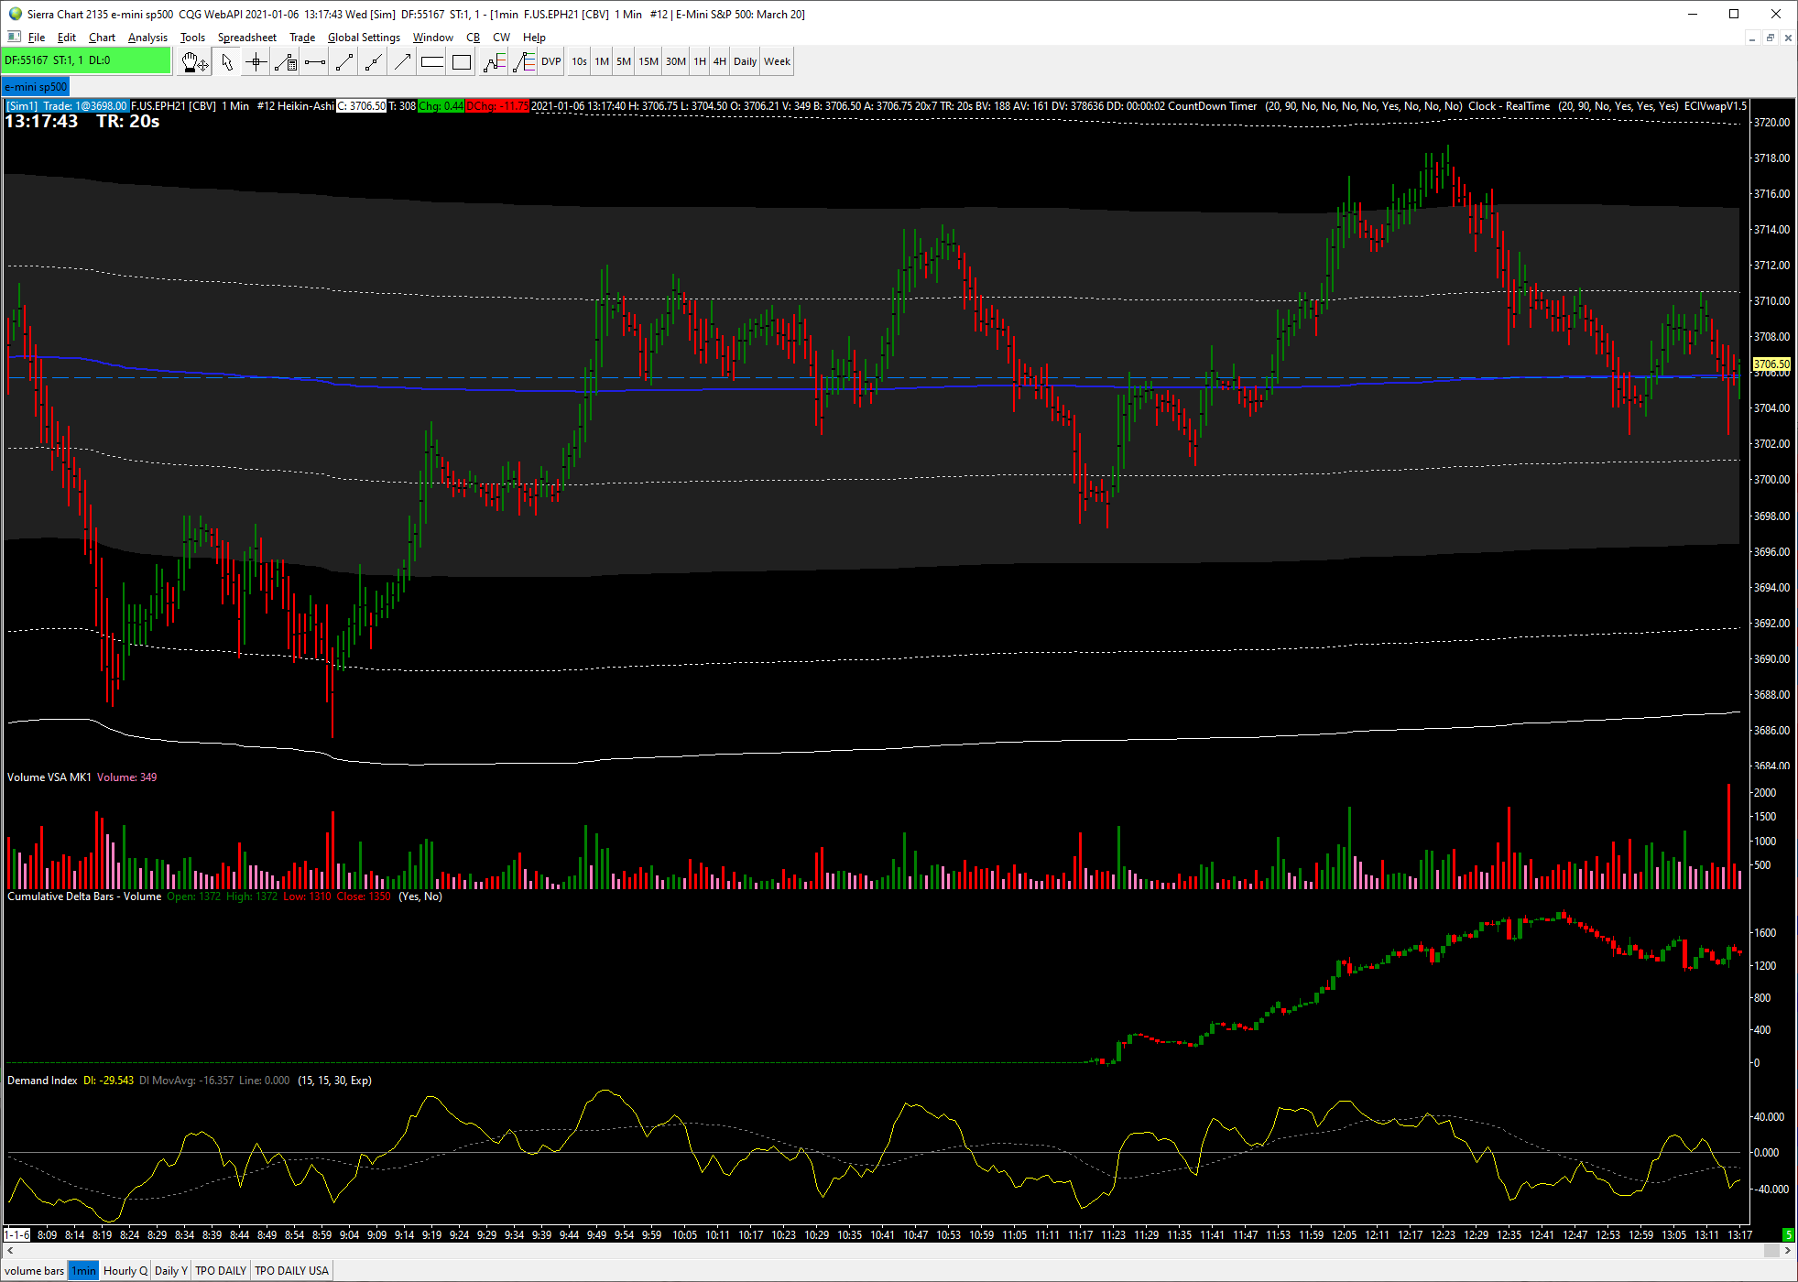Screen dimensions: 1798x1282
Task: Click the Cumulative Delta Bars - Volume label
Action: click(x=84, y=896)
